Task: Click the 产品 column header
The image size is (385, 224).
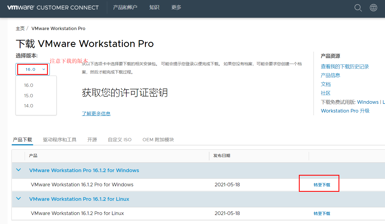Action: pos(33,156)
